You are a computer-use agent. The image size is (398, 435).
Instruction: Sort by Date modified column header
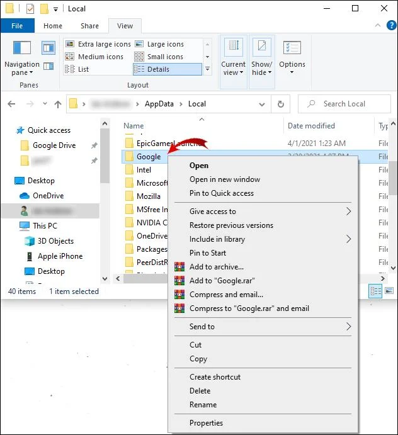tap(311, 126)
